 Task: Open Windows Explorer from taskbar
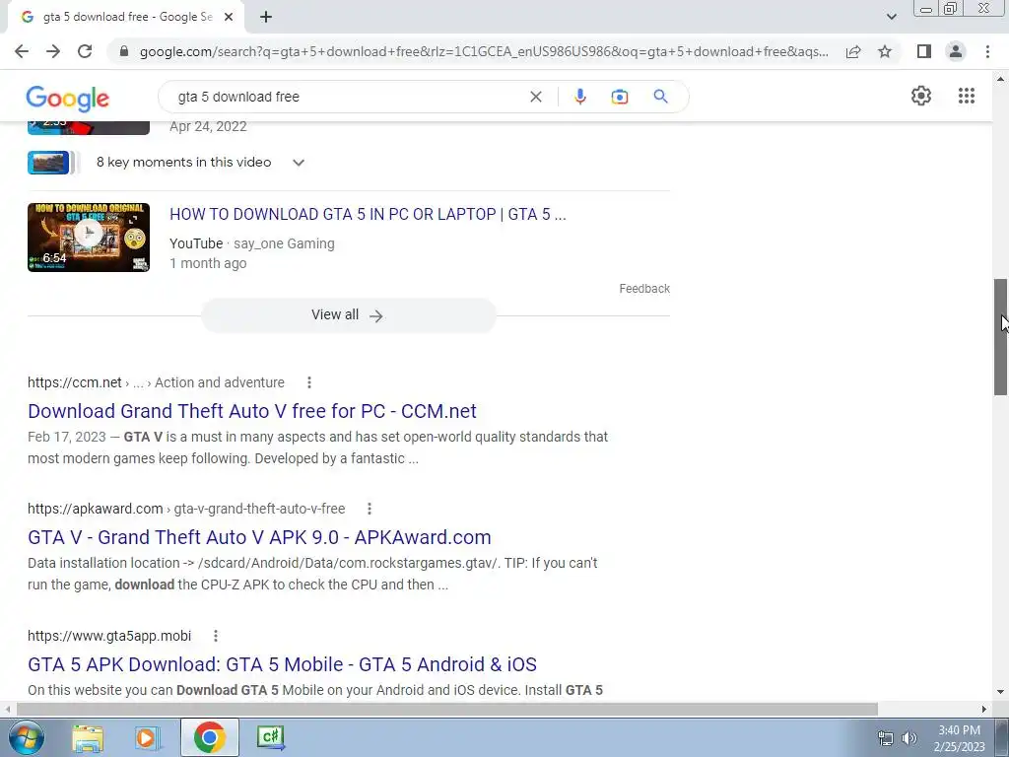[x=88, y=737]
